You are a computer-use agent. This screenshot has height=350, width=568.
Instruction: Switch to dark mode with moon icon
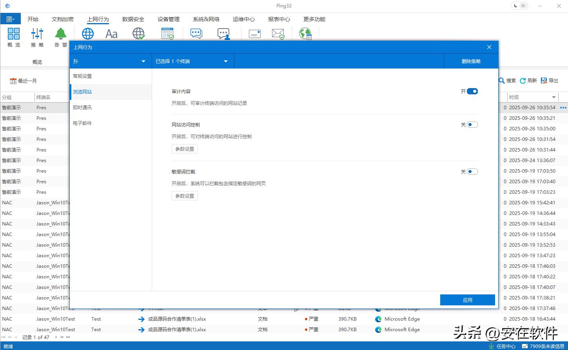[515, 6]
